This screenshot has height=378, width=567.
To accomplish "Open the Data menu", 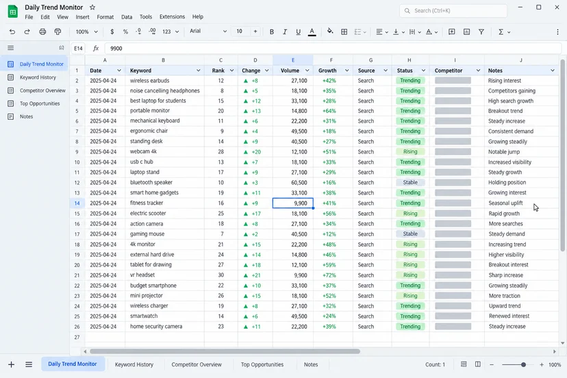I will 127,16.
